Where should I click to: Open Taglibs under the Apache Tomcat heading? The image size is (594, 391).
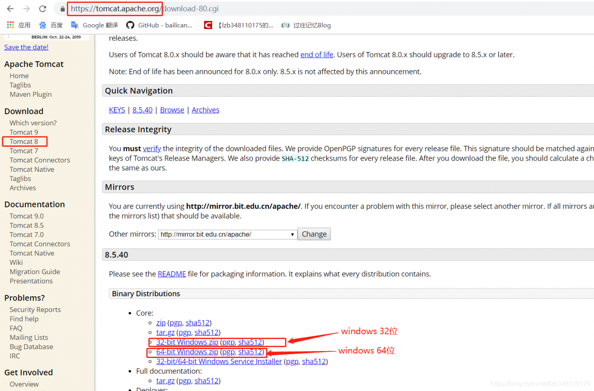tap(20, 85)
